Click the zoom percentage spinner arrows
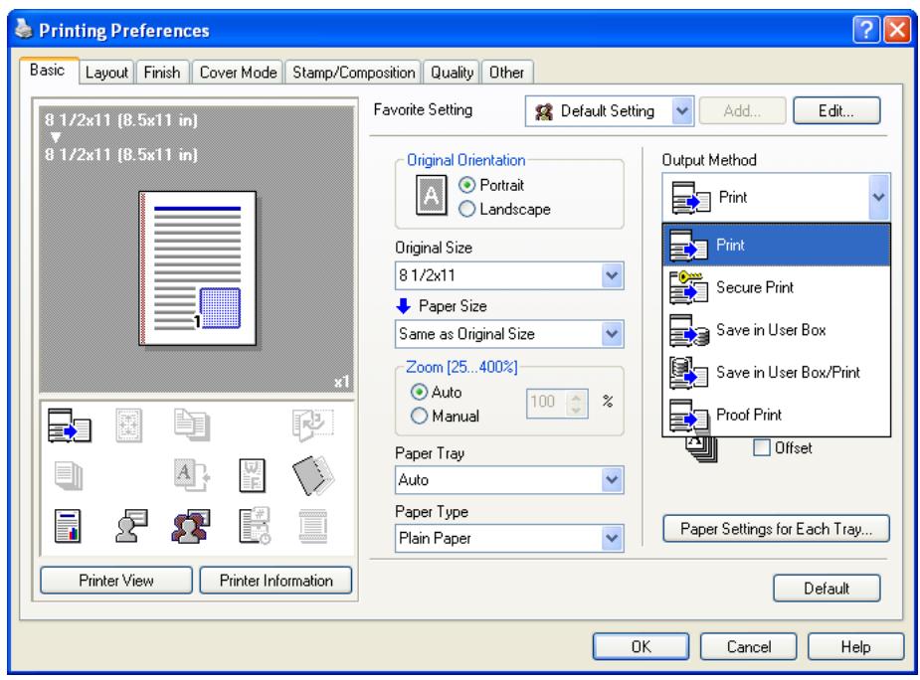 (576, 403)
